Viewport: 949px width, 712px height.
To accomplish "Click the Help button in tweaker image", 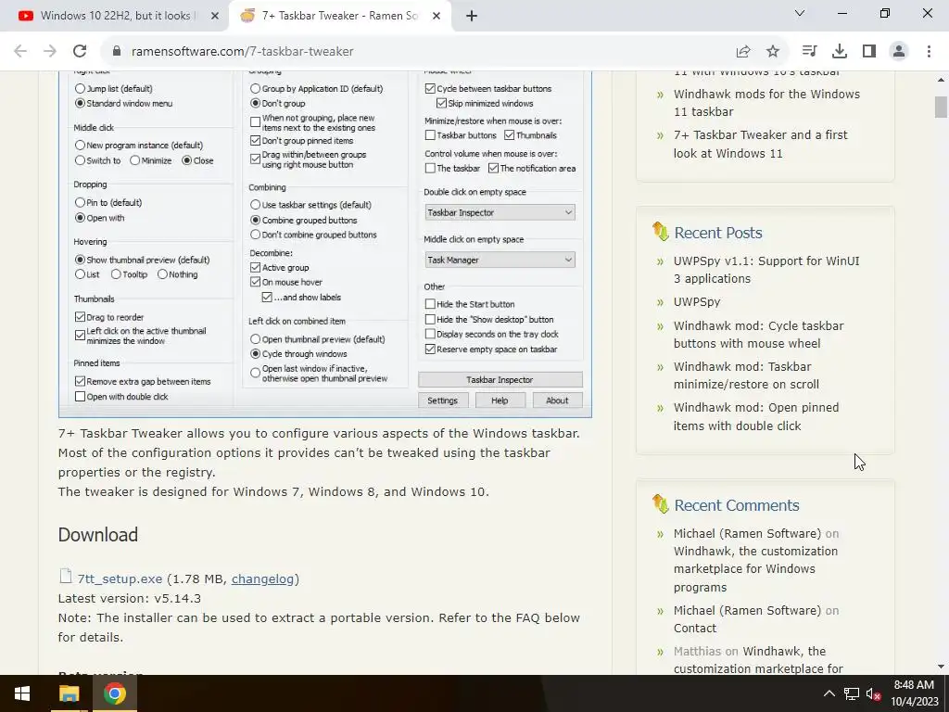I will tap(500, 400).
